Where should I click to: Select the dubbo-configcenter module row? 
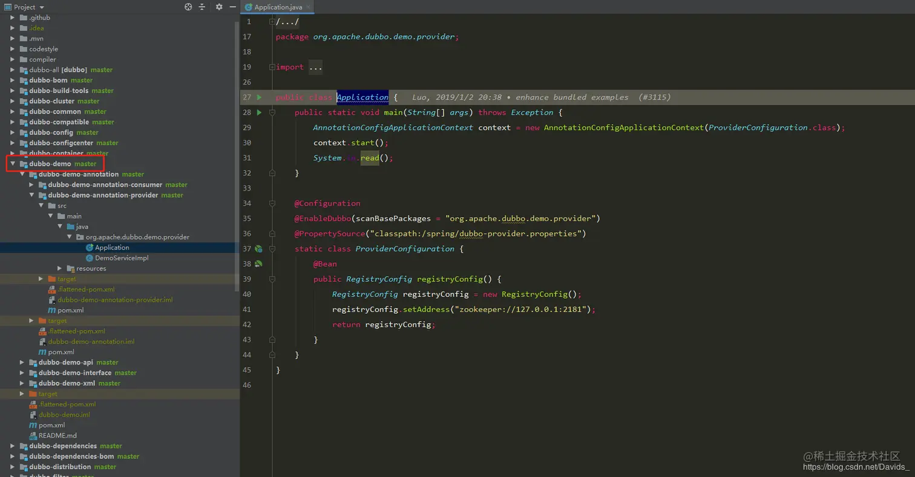coord(120,143)
